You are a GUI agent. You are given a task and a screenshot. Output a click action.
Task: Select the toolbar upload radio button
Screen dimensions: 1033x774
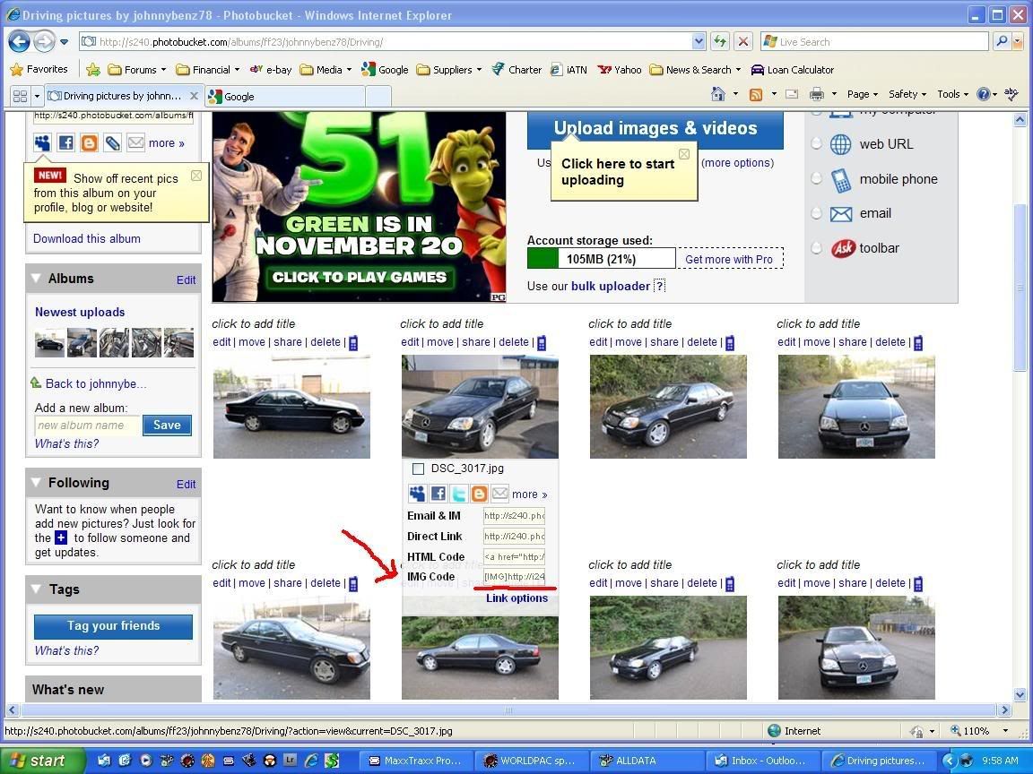(x=816, y=248)
